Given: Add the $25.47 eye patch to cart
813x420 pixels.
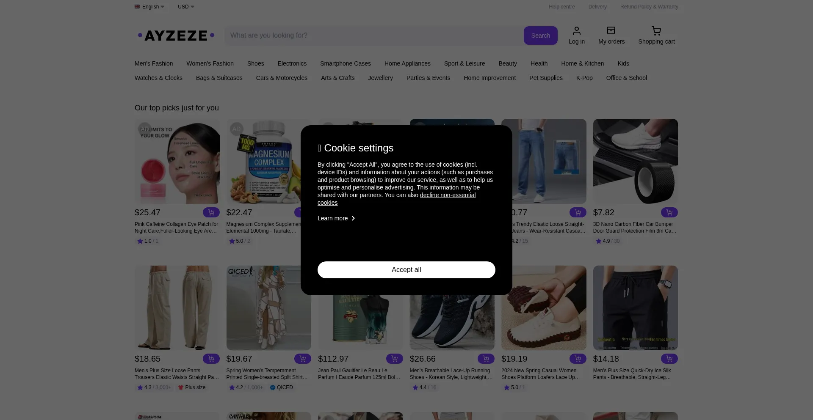Looking at the screenshot, I should tap(211, 212).
